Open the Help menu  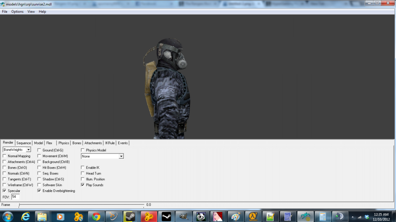coord(43,12)
